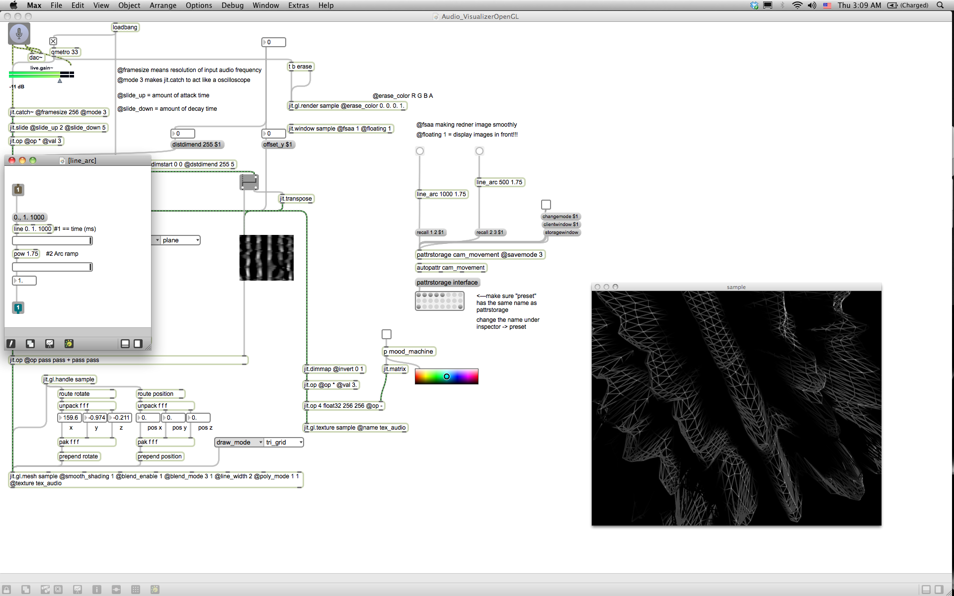Click the 'clientwindow $1' message box

coord(561,224)
